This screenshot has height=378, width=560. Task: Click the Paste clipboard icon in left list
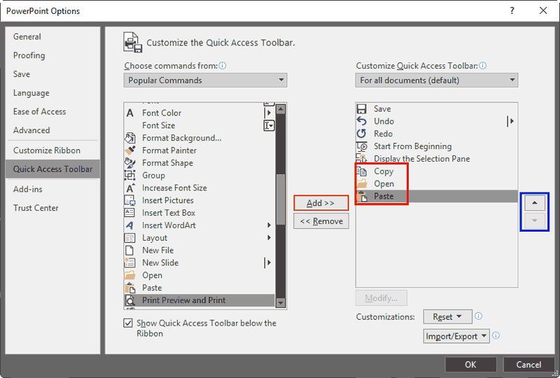(x=130, y=288)
